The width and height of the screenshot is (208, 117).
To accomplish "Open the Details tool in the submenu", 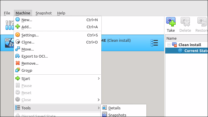I will (x=124, y=108).
